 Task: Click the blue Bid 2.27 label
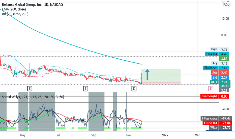(220, 77)
